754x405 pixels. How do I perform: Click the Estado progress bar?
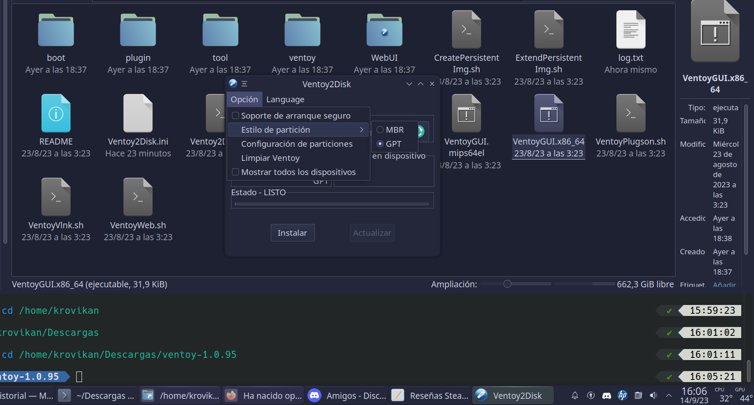pyautogui.click(x=332, y=204)
